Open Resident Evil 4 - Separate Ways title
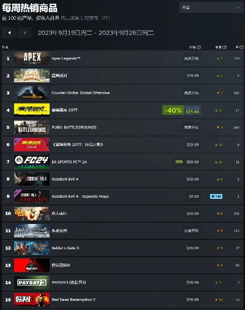The image size is (245, 310). click(x=80, y=196)
